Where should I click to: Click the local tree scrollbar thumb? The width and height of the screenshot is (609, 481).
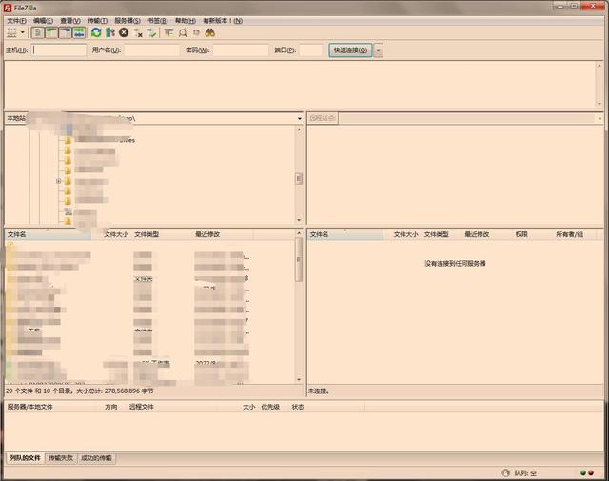point(299,178)
